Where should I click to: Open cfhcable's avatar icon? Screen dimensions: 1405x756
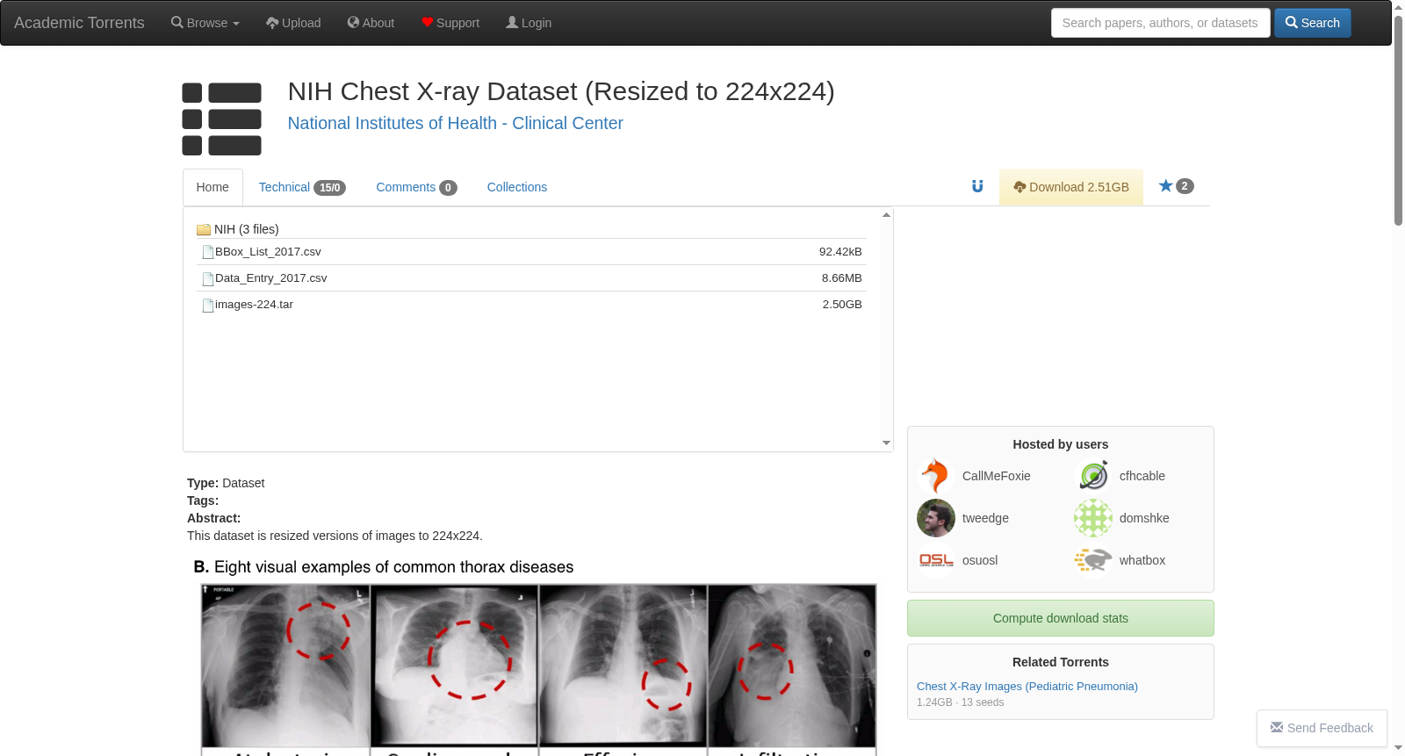[1093, 476]
